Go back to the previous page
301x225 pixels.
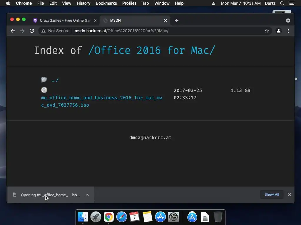(13, 31)
